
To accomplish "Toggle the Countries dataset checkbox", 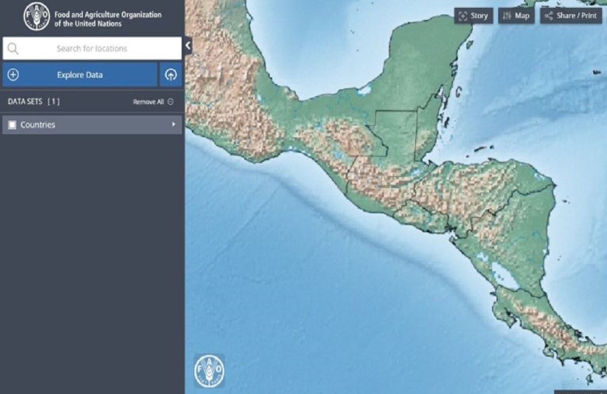I will (x=13, y=125).
